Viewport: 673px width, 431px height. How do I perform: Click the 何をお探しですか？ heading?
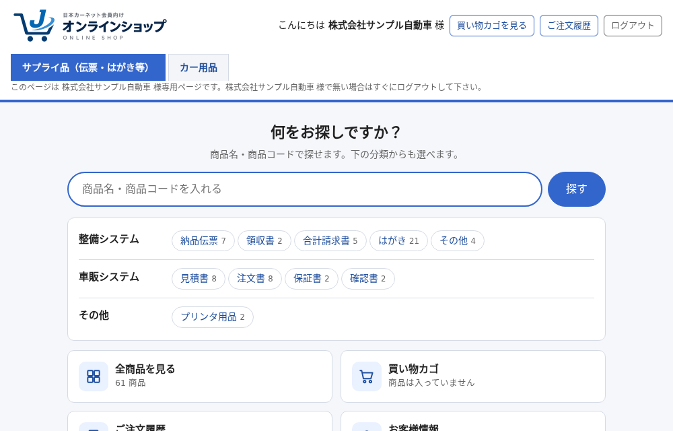click(336, 132)
